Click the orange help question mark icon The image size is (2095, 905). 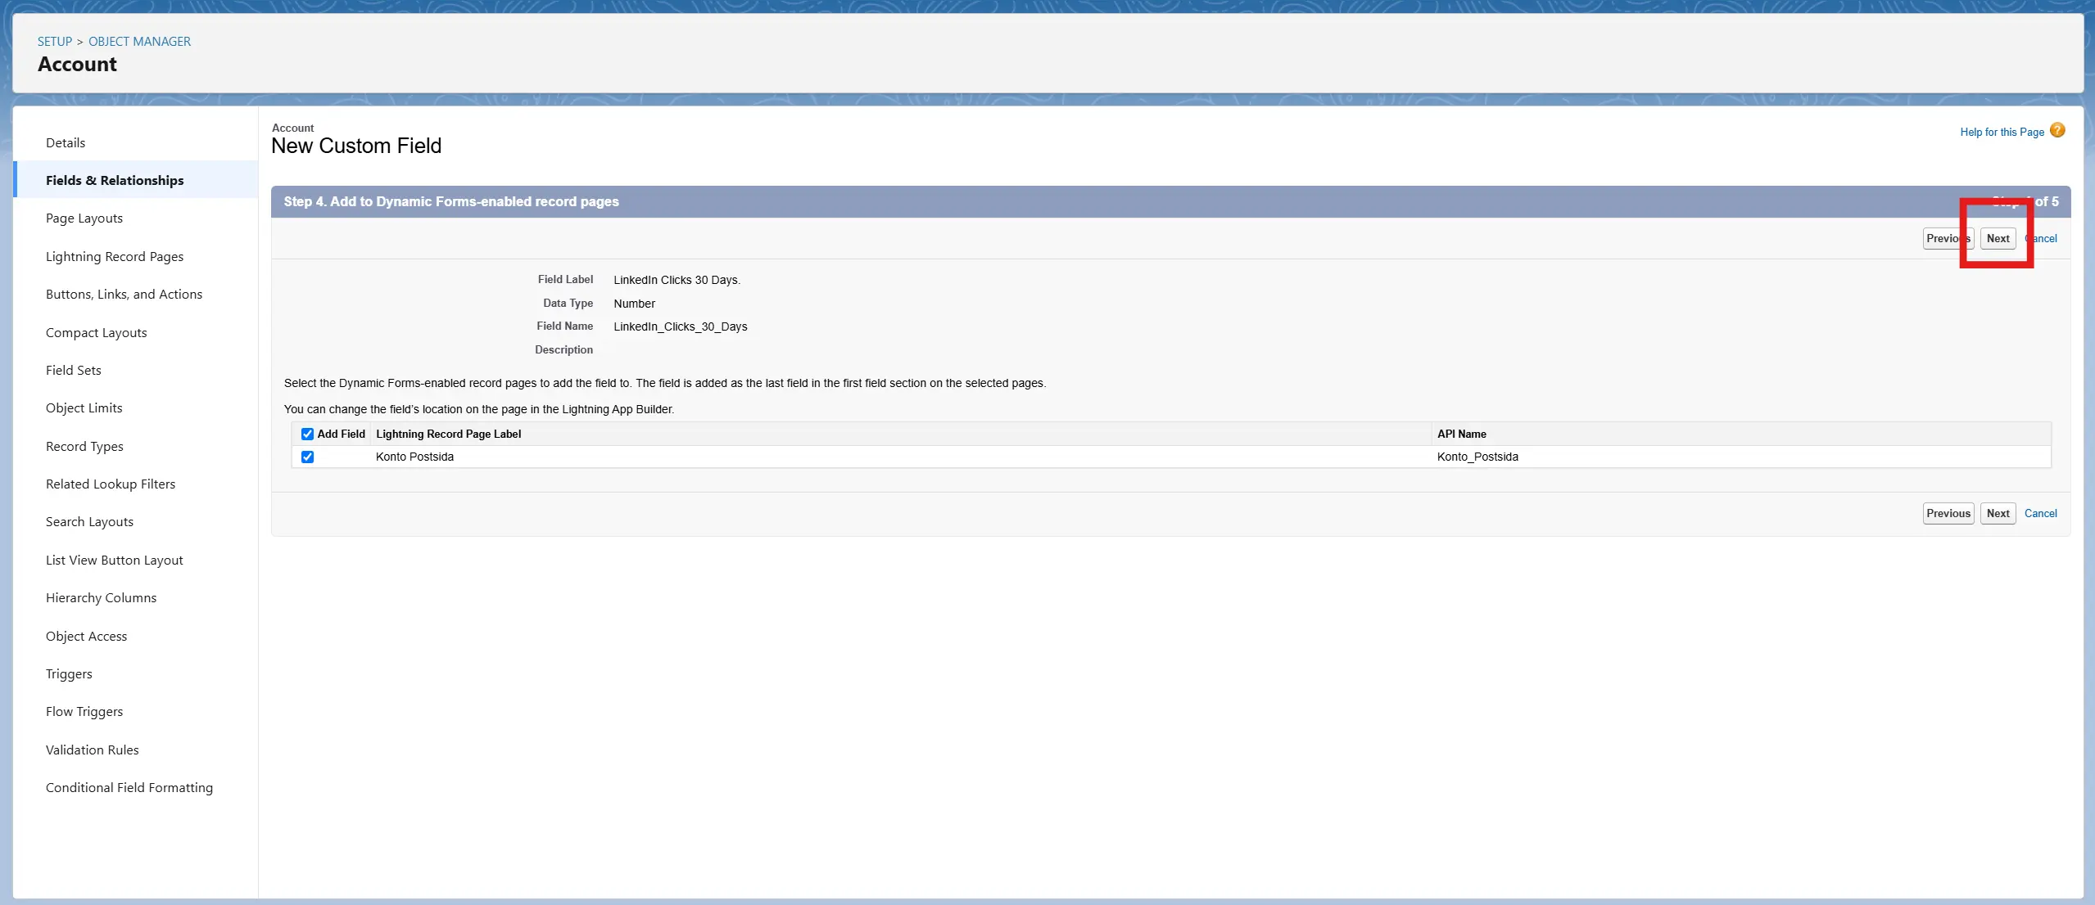pos(2057,131)
